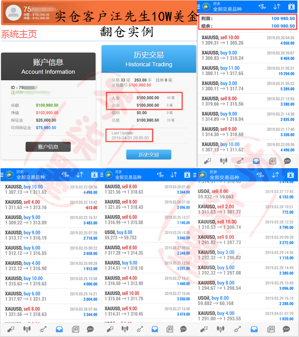The width and height of the screenshot is (299, 337).
Task: Open chat bubble icon below XAUUSD buy 4.00 1 020.00 row
Action: [x=286, y=329]
